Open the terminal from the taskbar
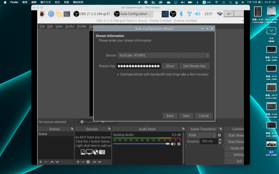Screen dimensions: 279x174 pos(67,14)
